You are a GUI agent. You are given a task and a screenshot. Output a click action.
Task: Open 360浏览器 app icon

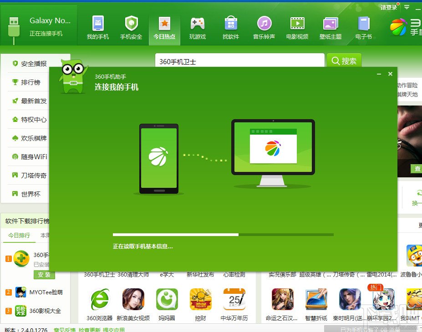(x=100, y=299)
